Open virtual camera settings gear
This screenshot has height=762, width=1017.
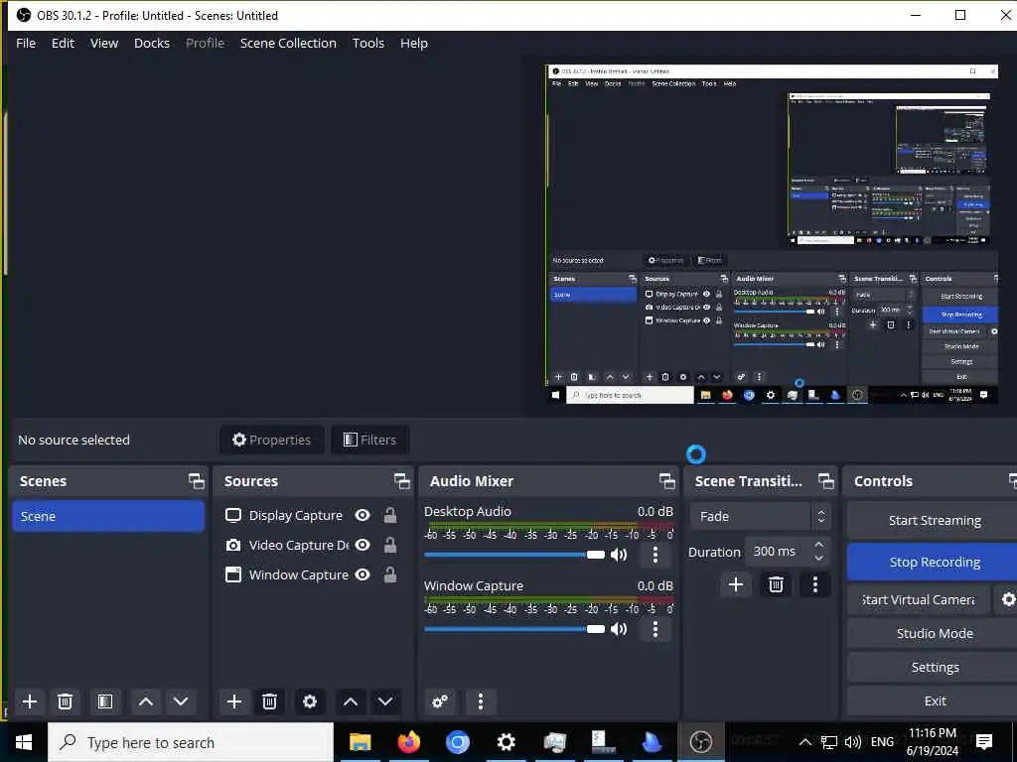(x=1007, y=599)
